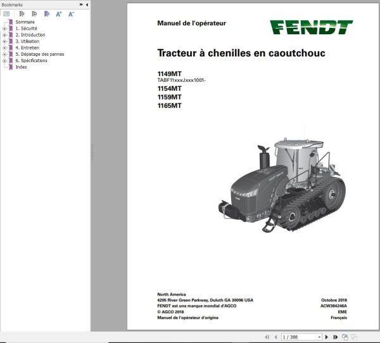Click the model number 1149MT
The image size is (380, 343).
coord(169,74)
